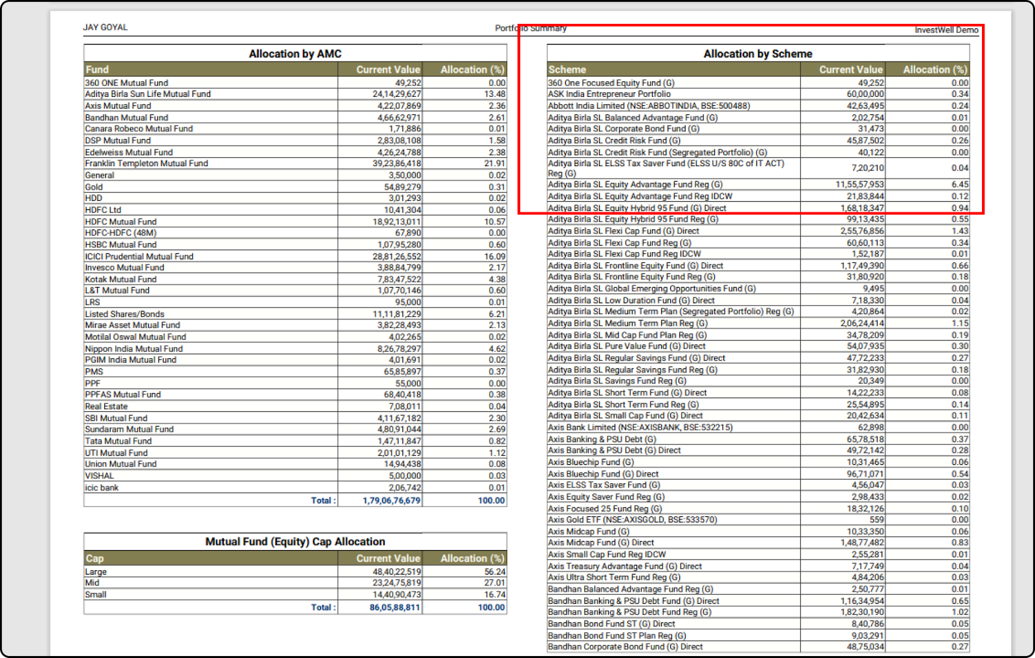
Task: Select the 'Large' cap row
Action: [x=295, y=571]
